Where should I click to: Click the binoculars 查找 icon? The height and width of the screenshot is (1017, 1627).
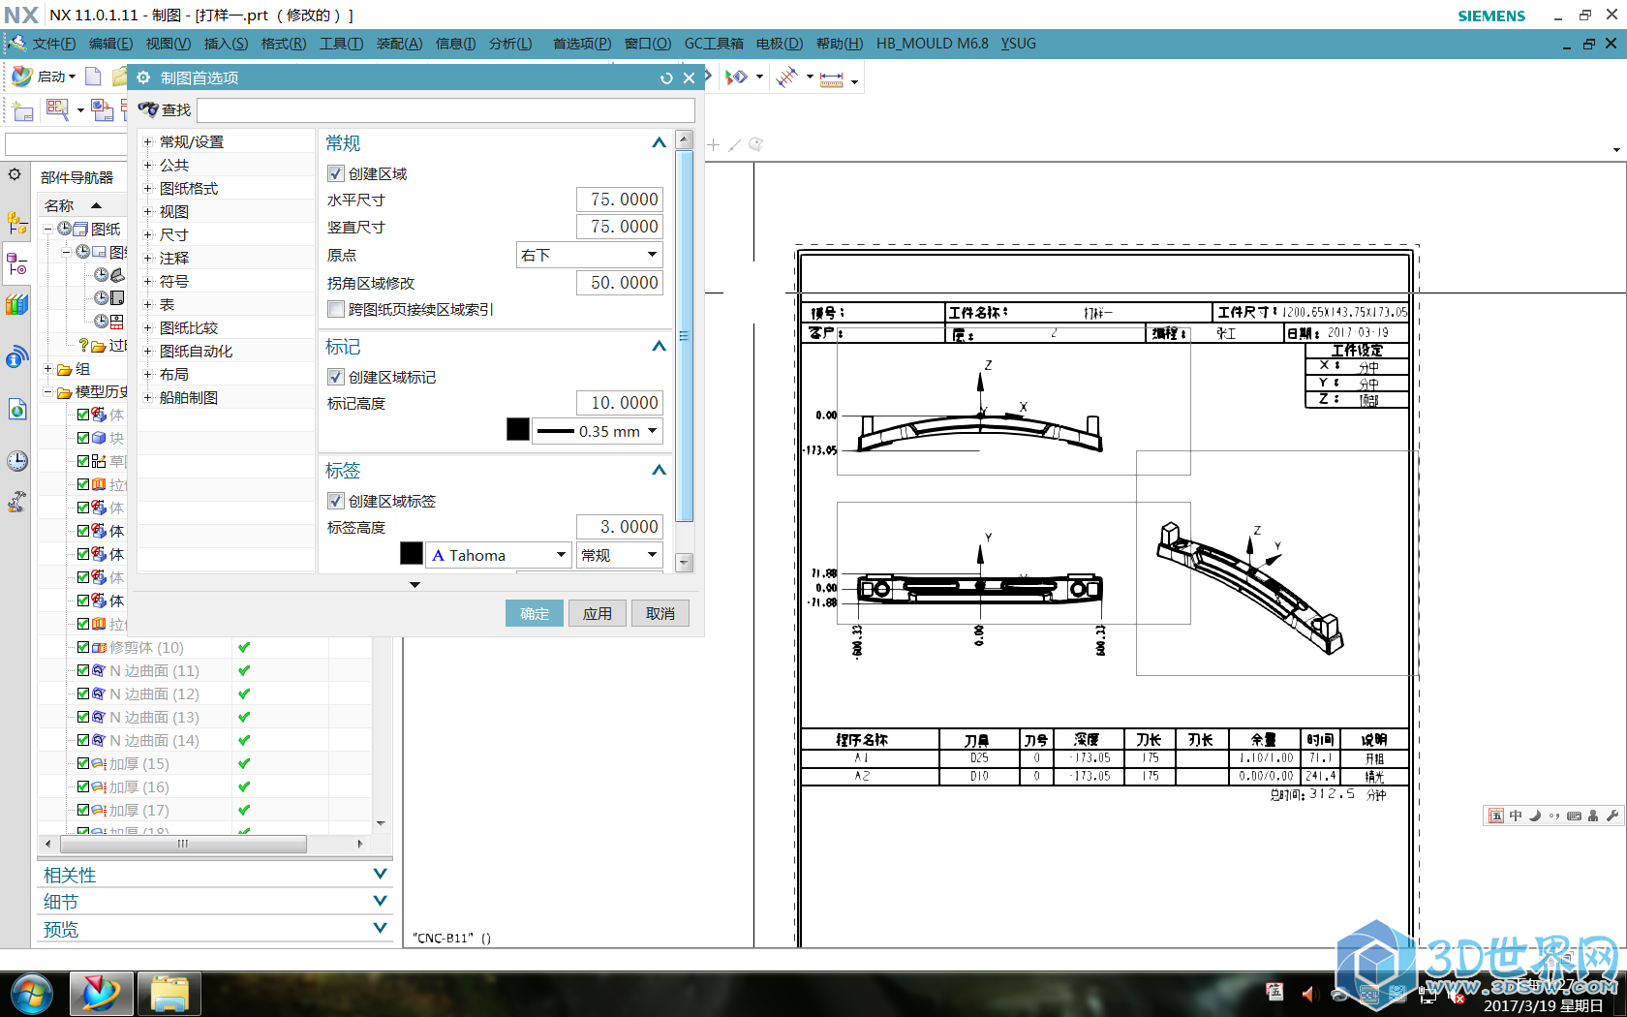point(148,109)
